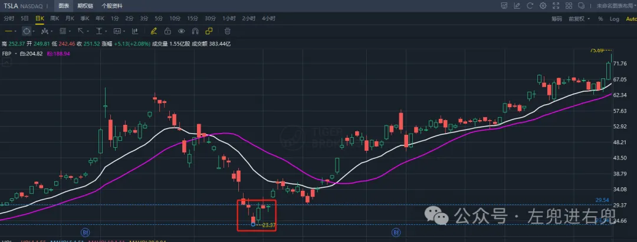This screenshot has height=242, width=637.
Task: Expand the pattern tool dropdown arrow
Action: coord(52,31)
